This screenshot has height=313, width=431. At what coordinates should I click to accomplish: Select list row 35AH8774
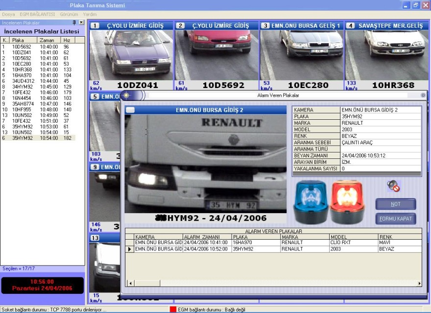coord(38,104)
